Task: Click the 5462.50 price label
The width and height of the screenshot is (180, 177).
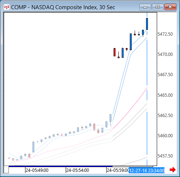Action: (x=165, y=116)
